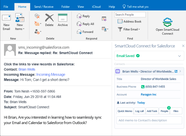Click the Director of Worldwide Sales title value

[158, 79]
